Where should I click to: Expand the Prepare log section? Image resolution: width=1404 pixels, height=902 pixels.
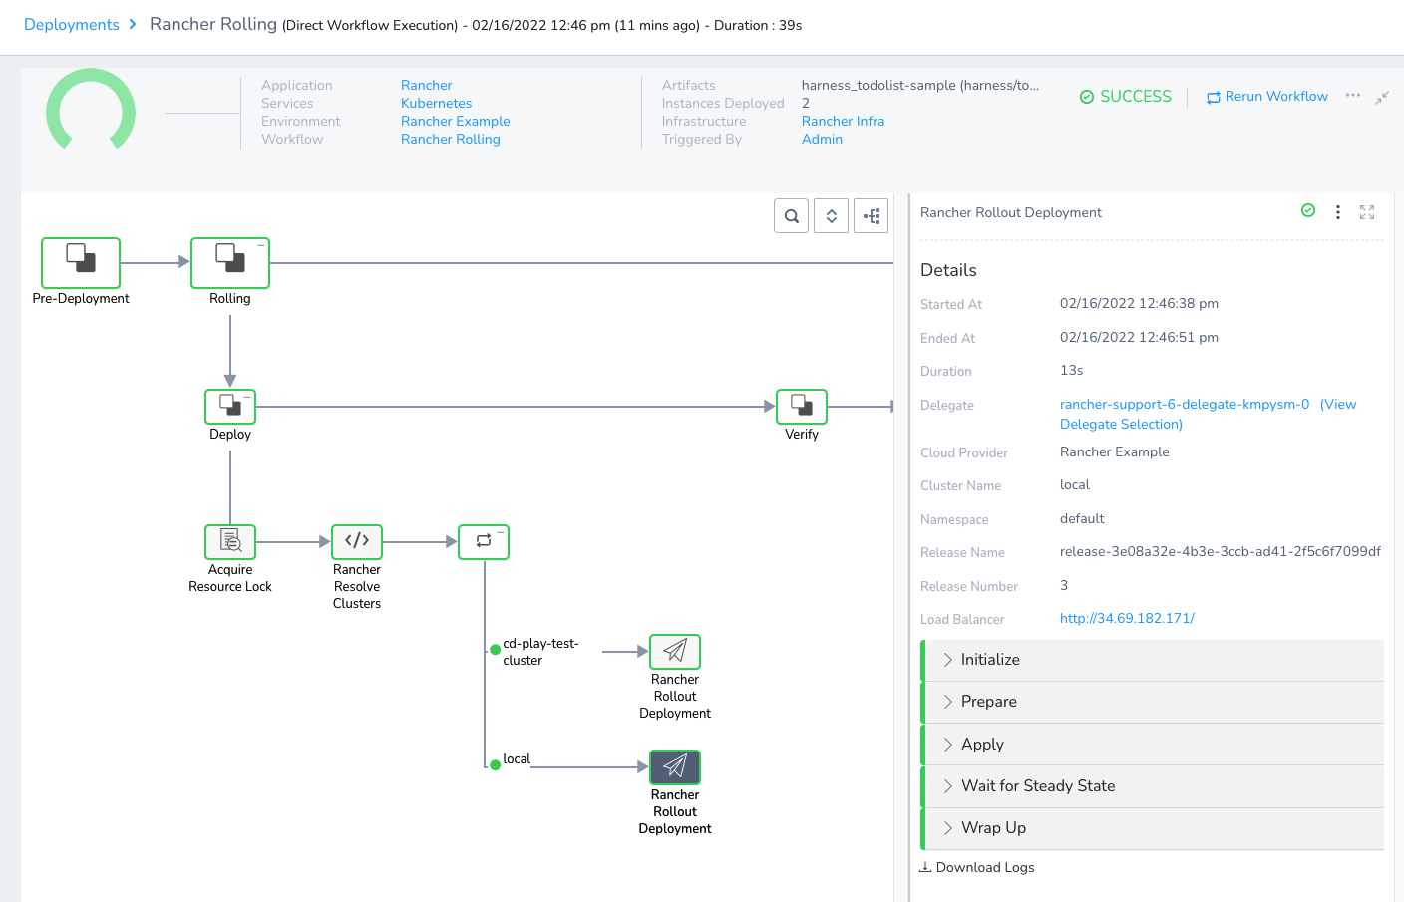[x=1152, y=702]
